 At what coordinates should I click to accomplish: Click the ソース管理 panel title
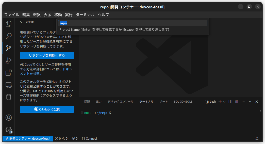pos(27,22)
